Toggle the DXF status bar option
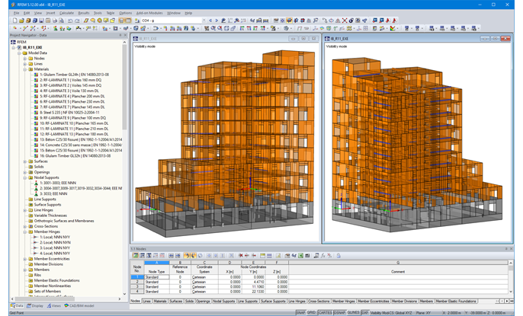This screenshot has width=523, height=316. click(364, 313)
